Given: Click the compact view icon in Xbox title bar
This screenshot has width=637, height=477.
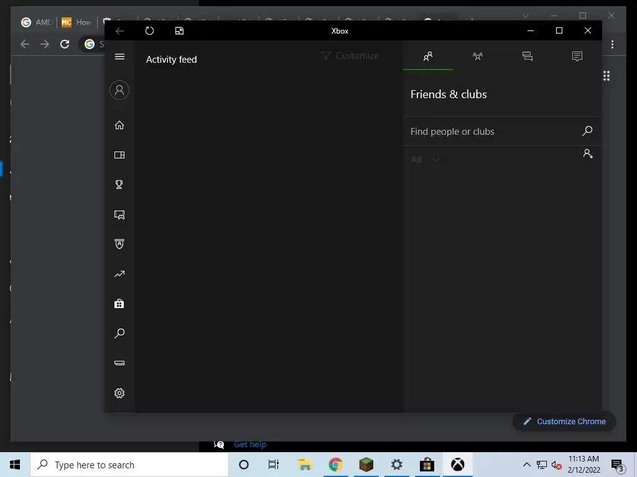Looking at the screenshot, I should click(x=179, y=31).
